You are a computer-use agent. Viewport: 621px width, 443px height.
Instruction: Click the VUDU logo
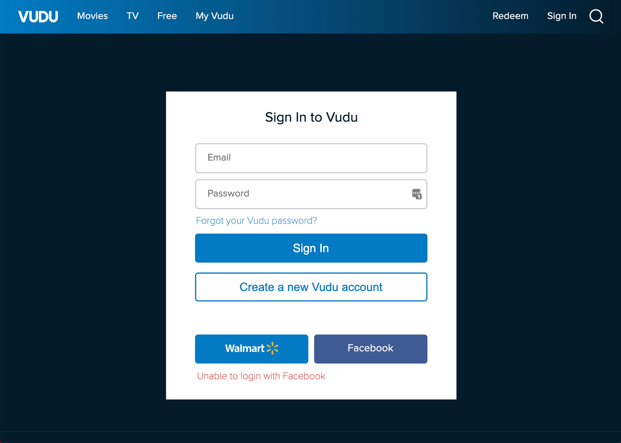[38, 16]
